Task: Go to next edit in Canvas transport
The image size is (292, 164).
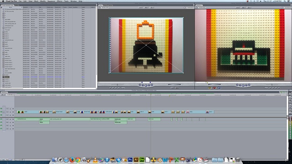Action: [x=249, y=85]
